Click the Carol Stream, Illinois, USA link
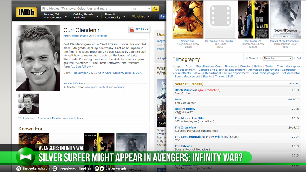Image resolution: width=306 pixels, height=172 pixels. point(123,73)
